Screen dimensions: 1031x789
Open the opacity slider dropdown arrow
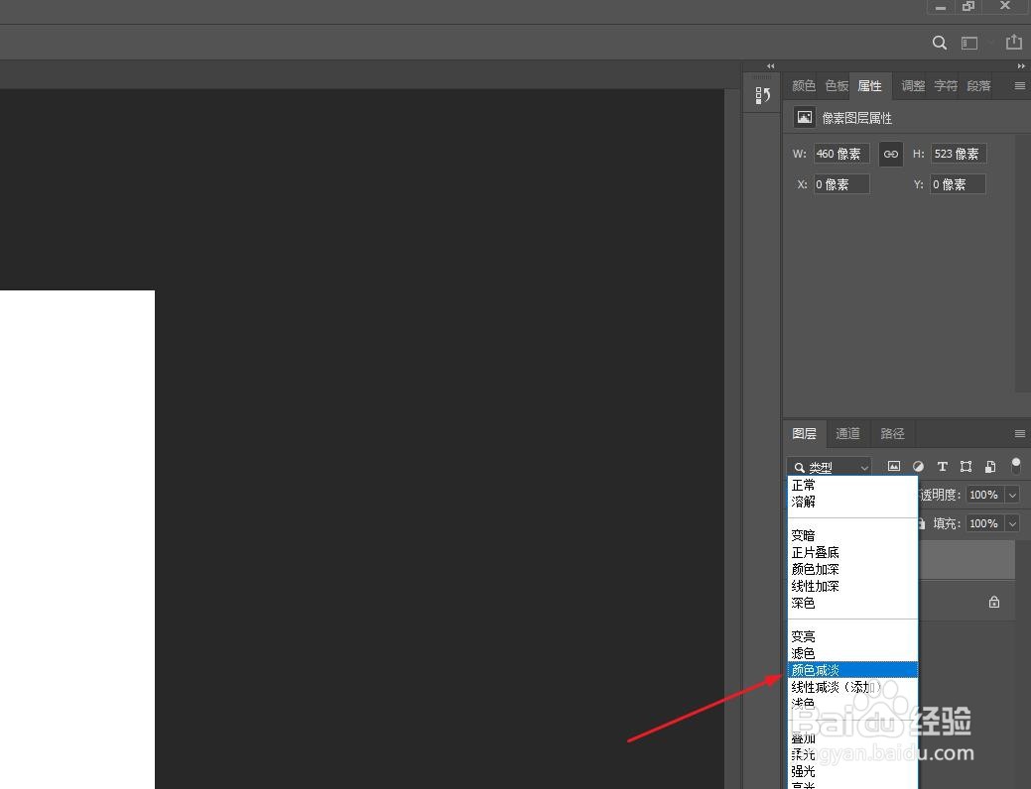pos(1012,495)
